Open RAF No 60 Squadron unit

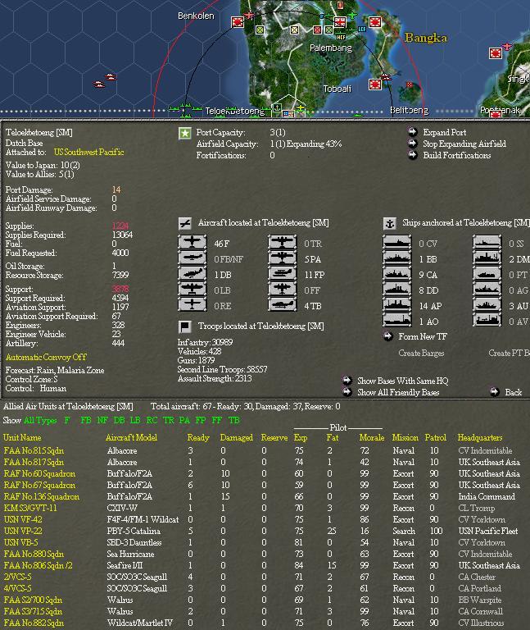39,473
